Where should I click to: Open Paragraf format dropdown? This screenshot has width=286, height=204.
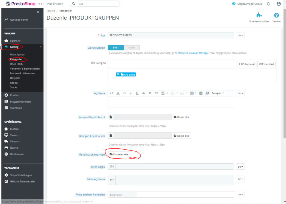tap(218, 93)
